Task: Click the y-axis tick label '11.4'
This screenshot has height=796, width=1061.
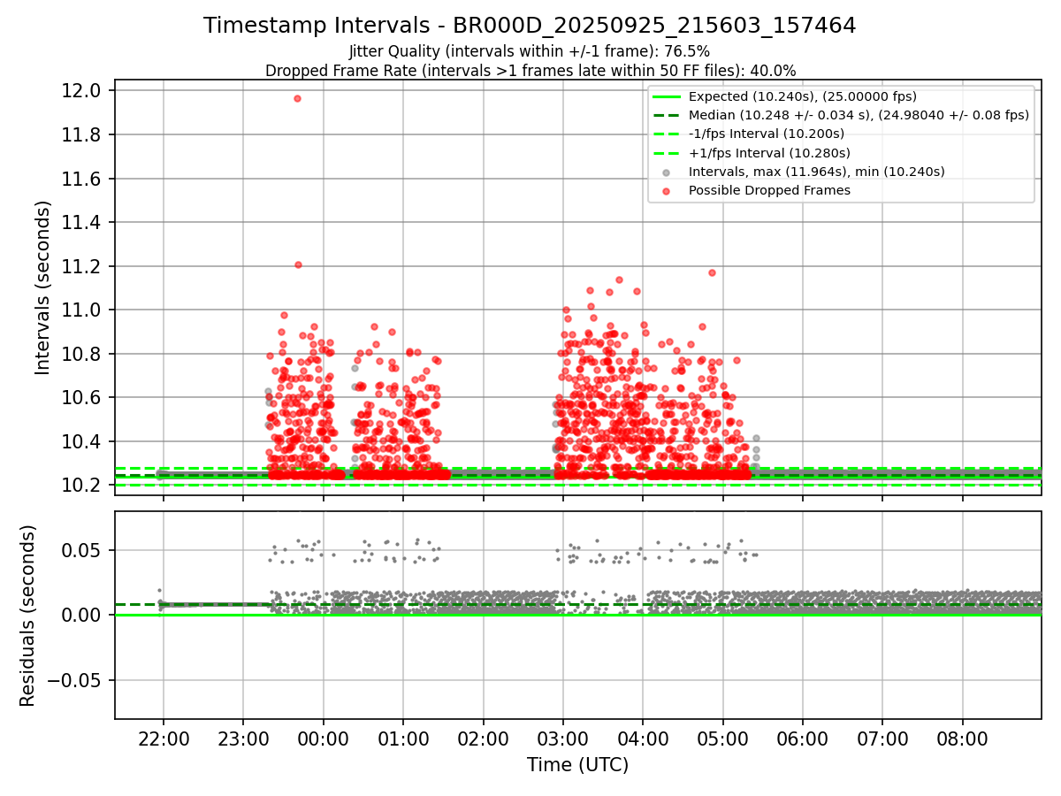Action: coord(81,222)
